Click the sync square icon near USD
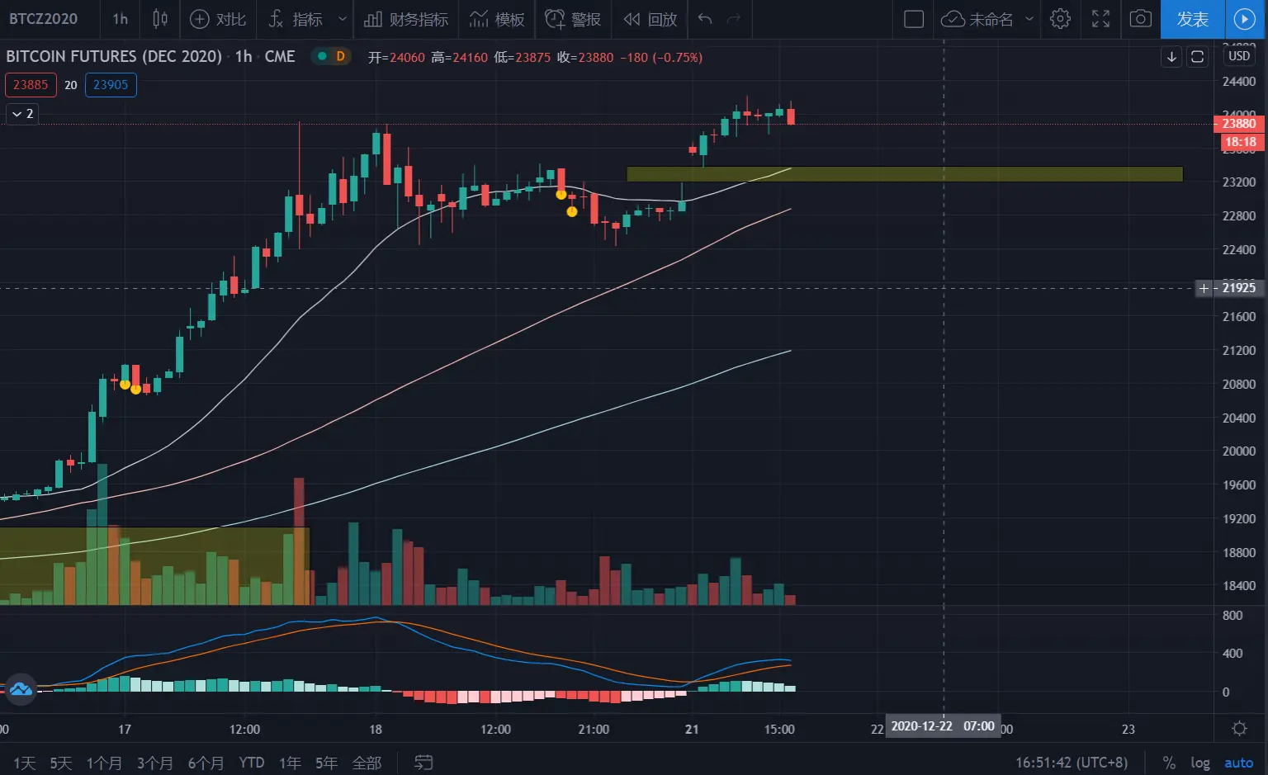Screen dimensions: 1268x775 1197,57
